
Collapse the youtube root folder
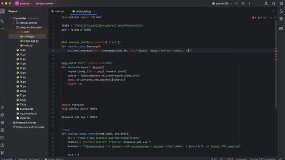[10, 18]
